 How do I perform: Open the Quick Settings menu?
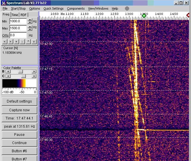point(53,8)
